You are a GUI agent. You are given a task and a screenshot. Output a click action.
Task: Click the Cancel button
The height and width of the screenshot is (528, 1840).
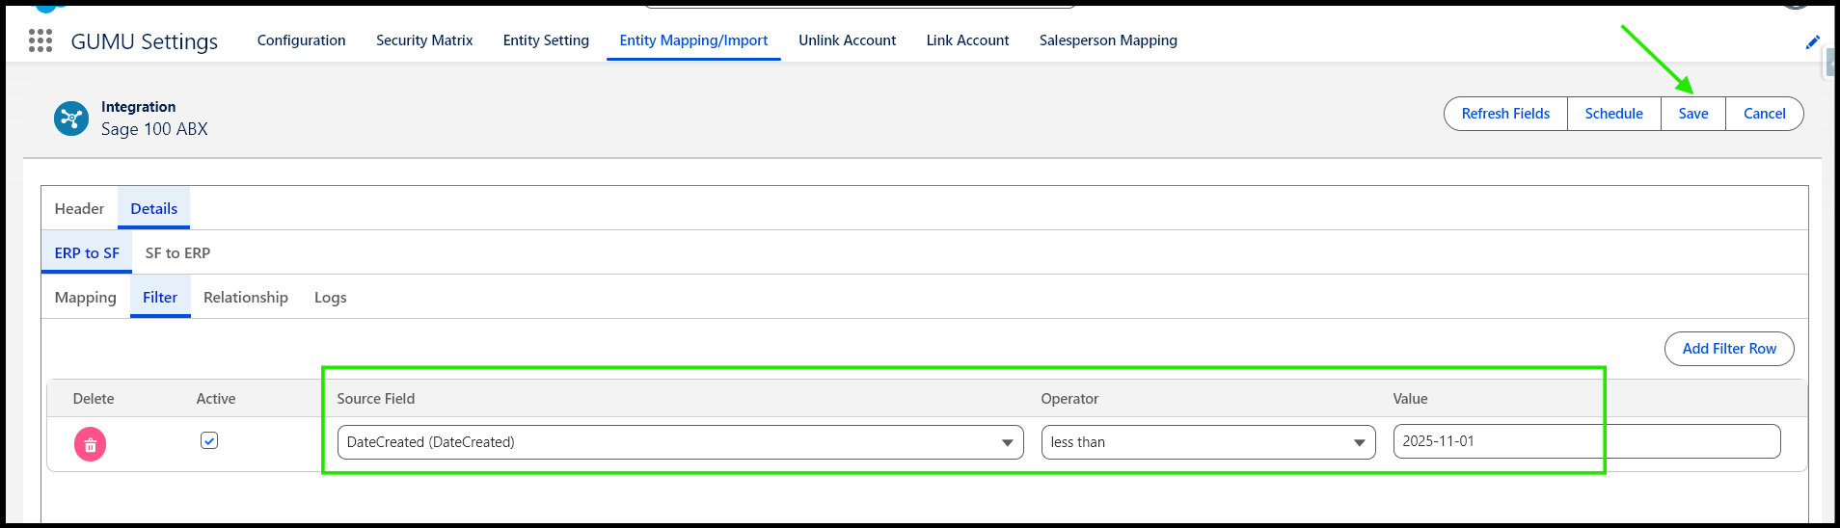[x=1764, y=114]
